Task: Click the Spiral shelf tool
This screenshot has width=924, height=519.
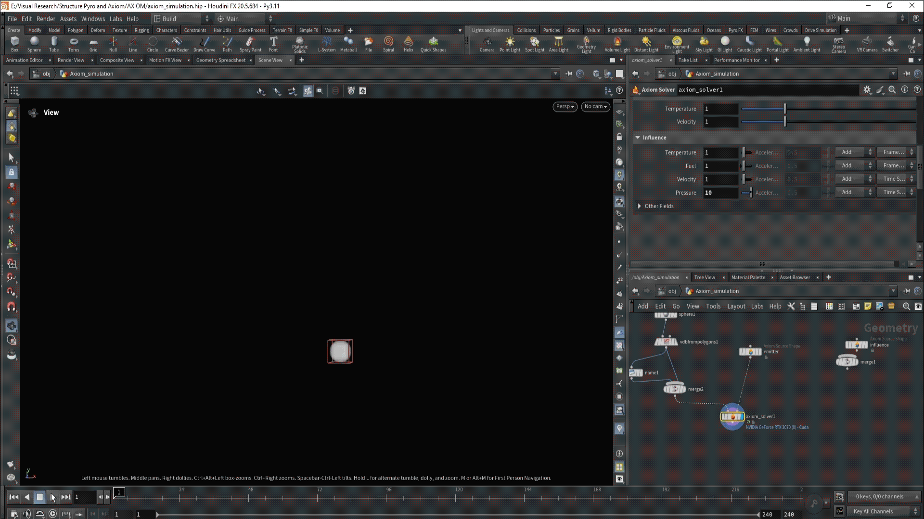Action: (x=388, y=43)
